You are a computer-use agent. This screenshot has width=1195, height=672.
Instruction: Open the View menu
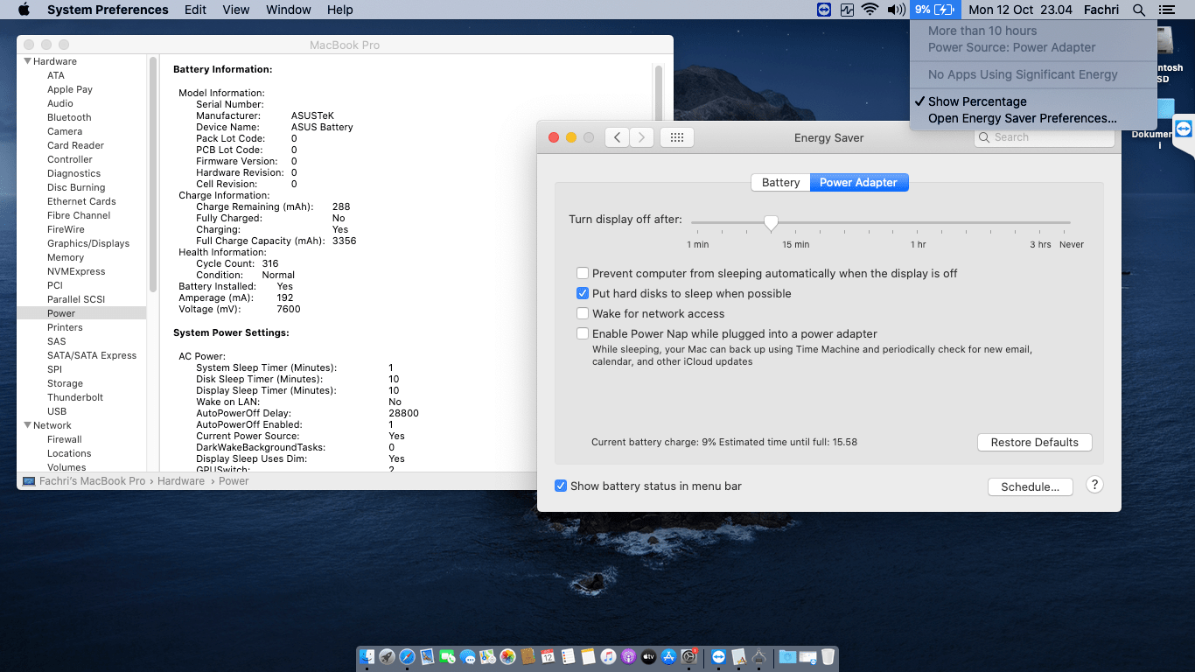(x=235, y=10)
